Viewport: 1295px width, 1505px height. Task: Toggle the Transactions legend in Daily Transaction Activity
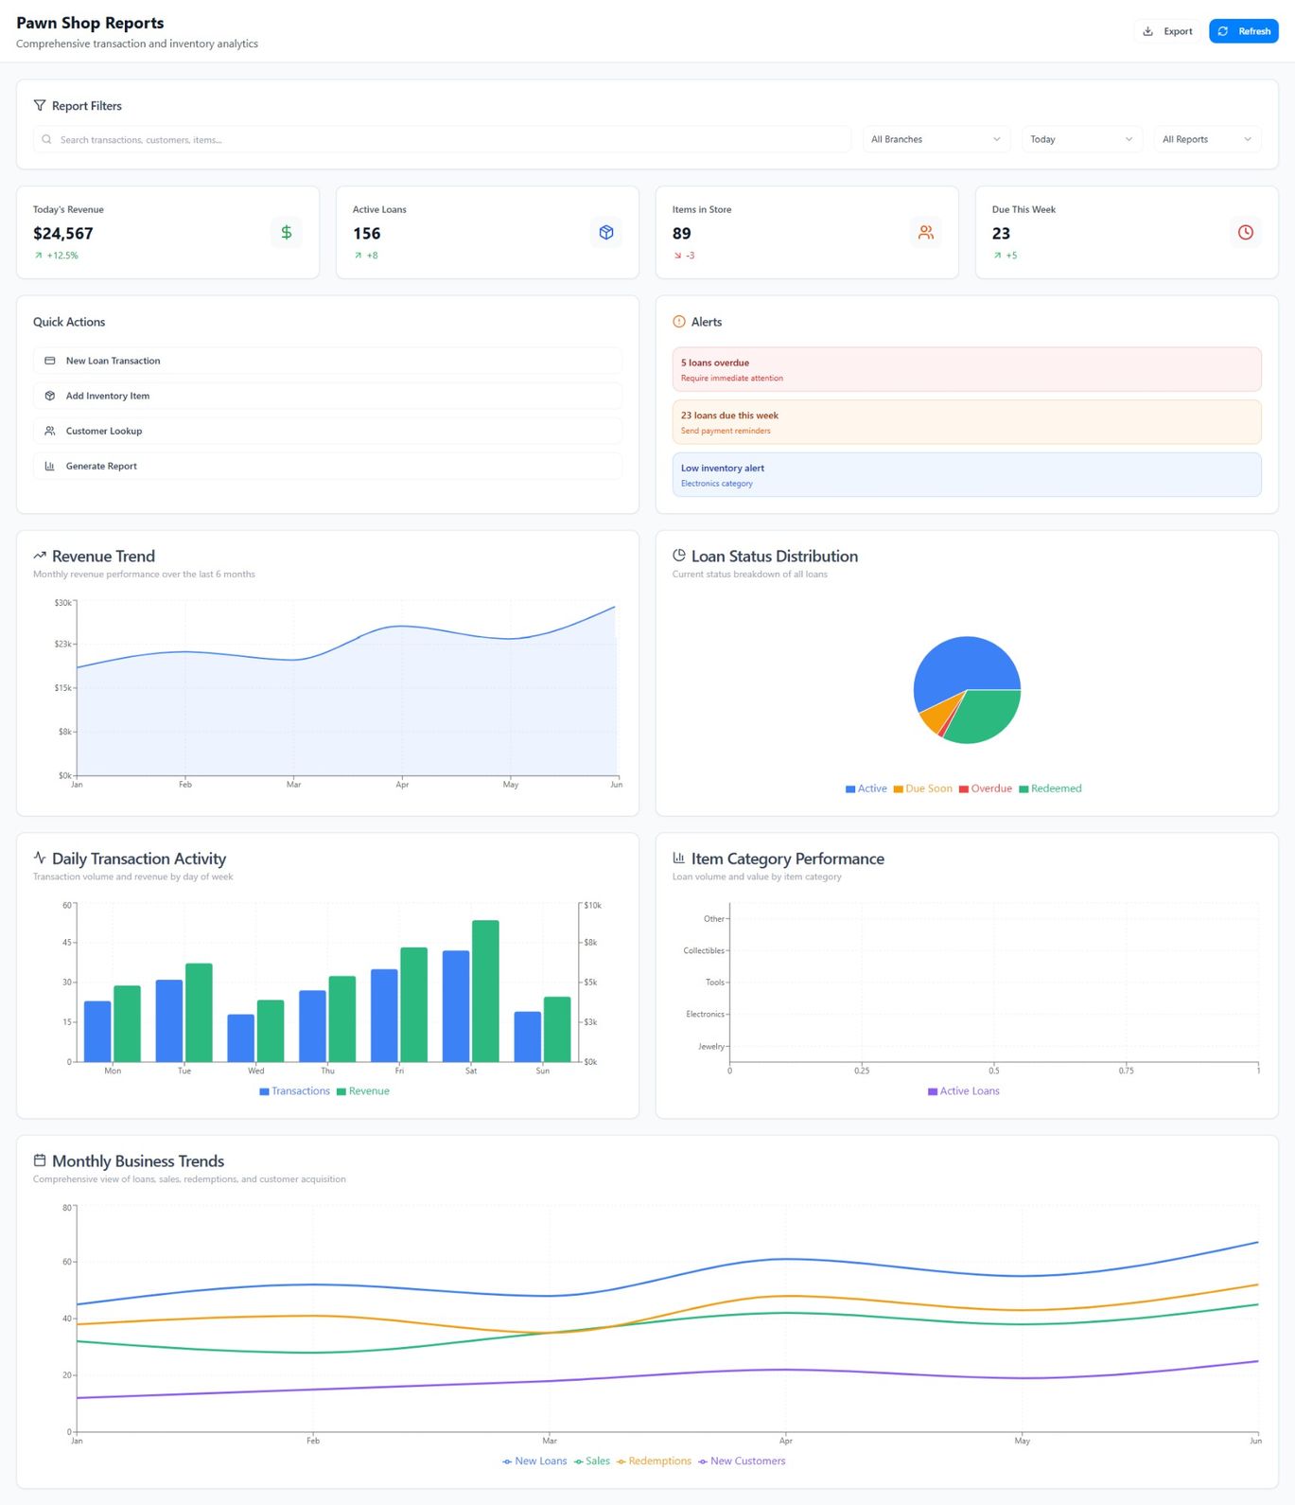click(294, 1091)
